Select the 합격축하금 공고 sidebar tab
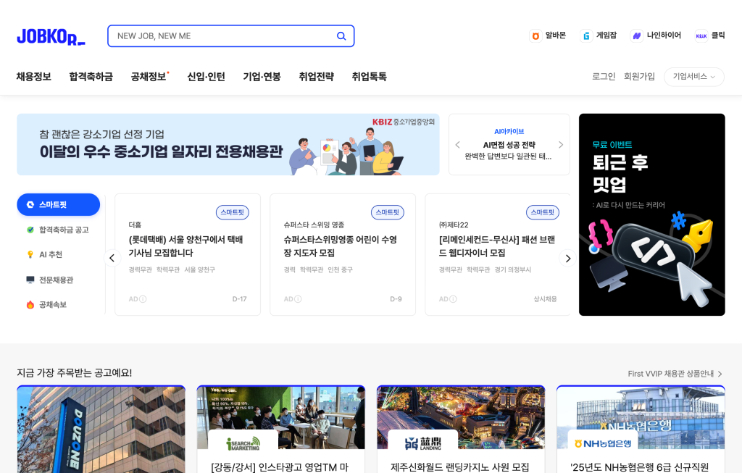 coord(58,230)
